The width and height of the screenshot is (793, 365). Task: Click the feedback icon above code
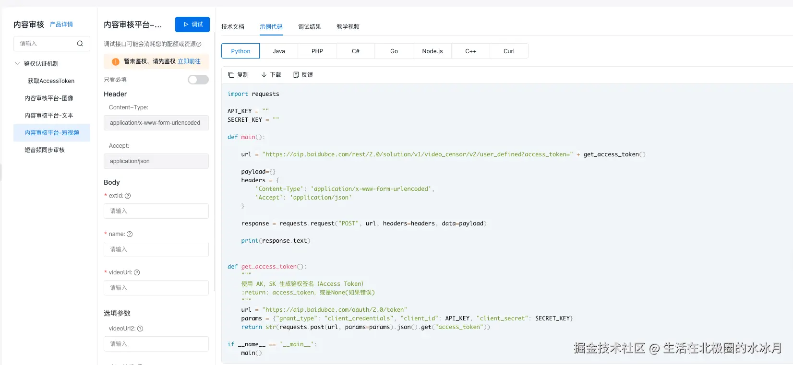(x=296, y=75)
